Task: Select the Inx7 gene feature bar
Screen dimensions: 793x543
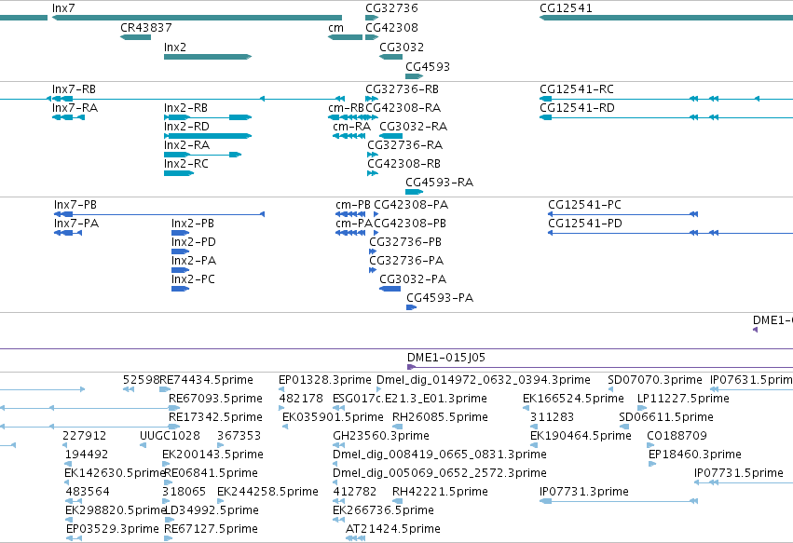Action: point(197,18)
